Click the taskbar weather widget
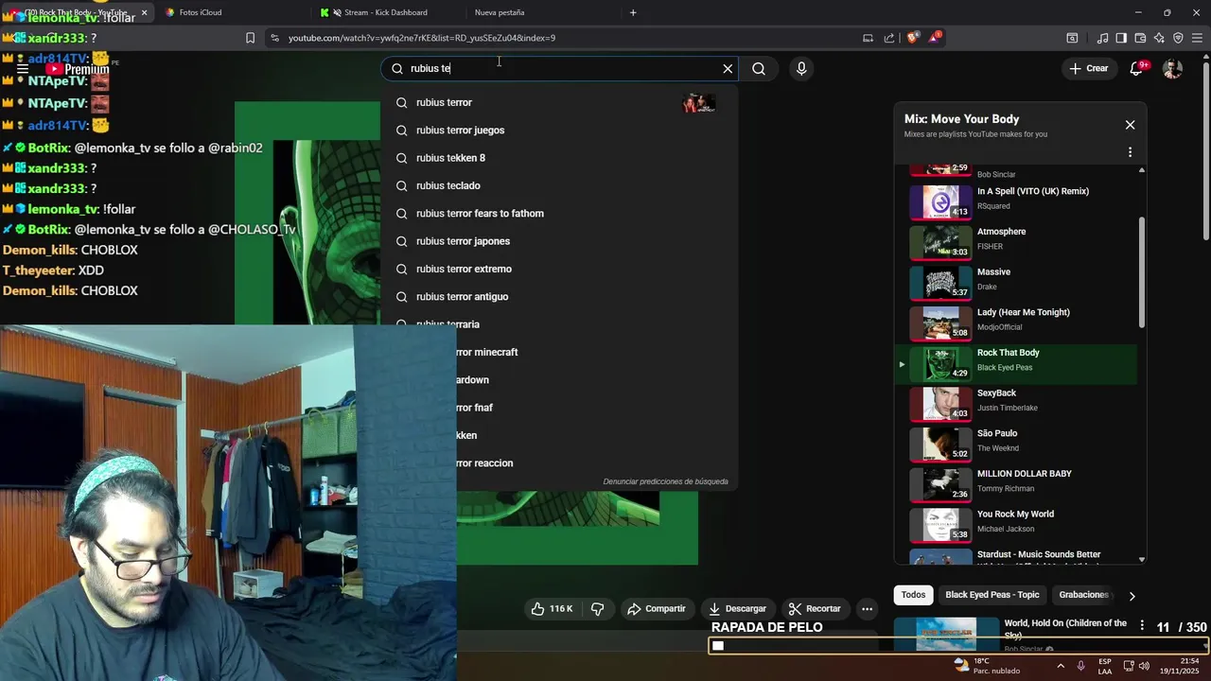1211x681 pixels. [x=987, y=666]
